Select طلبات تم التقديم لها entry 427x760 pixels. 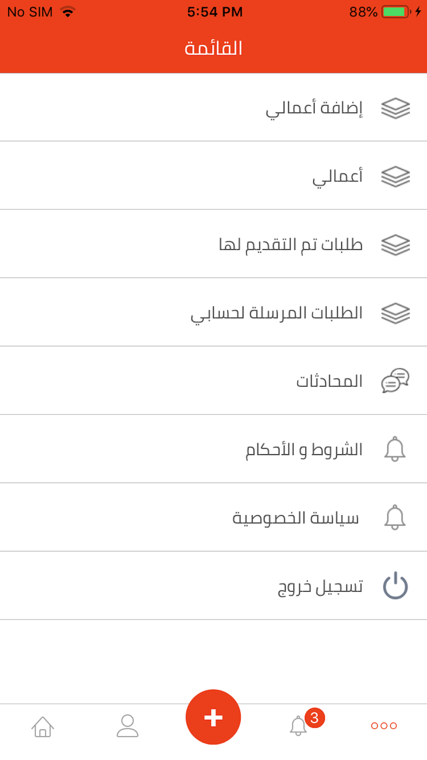click(213, 244)
